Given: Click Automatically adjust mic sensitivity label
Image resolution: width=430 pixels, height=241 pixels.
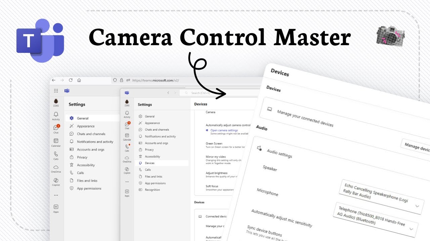Looking at the screenshot, I should [x=282, y=218].
